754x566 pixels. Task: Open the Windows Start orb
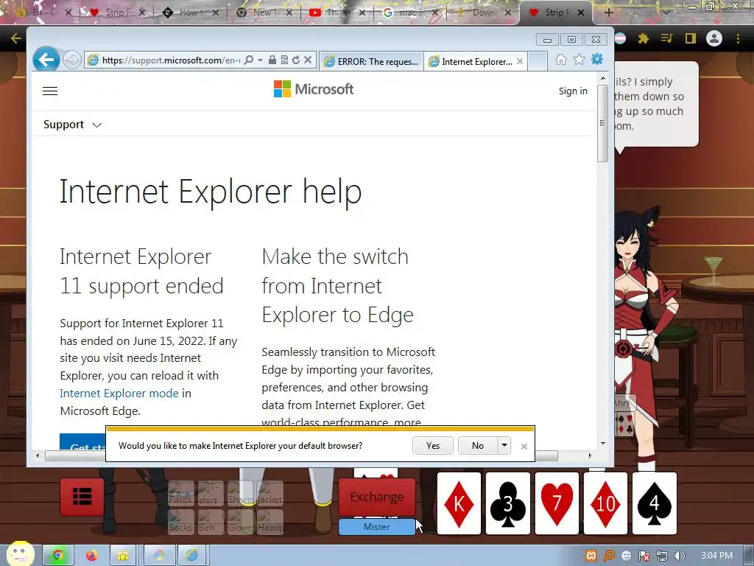coord(20,554)
